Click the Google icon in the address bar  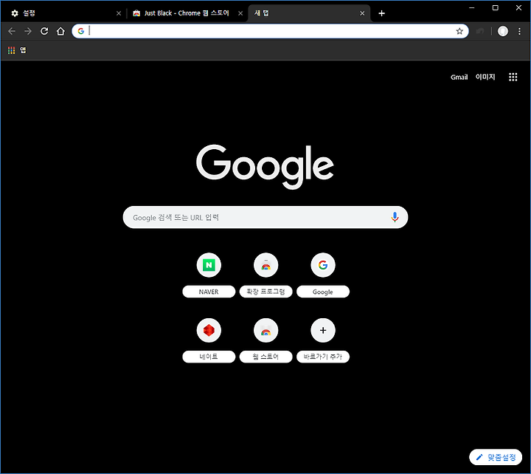(80, 31)
